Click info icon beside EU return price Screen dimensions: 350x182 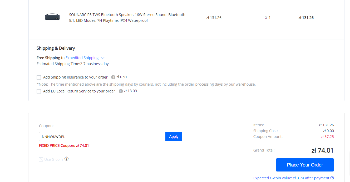pos(121,91)
